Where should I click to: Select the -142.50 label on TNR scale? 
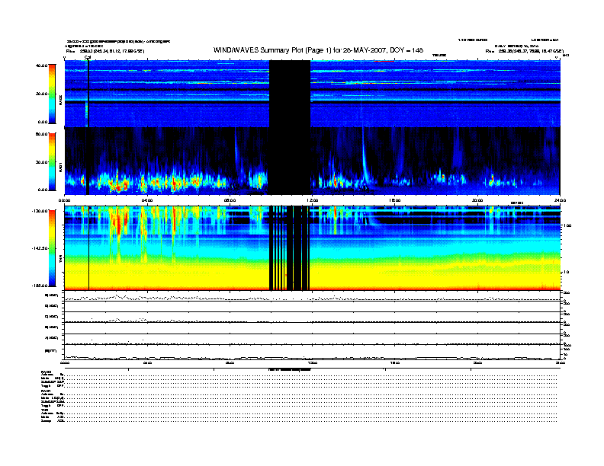click(x=40, y=248)
